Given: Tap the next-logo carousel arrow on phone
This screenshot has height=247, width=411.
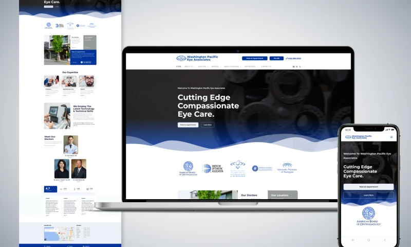Looking at the screenshot, I should [x=390, y=227].
